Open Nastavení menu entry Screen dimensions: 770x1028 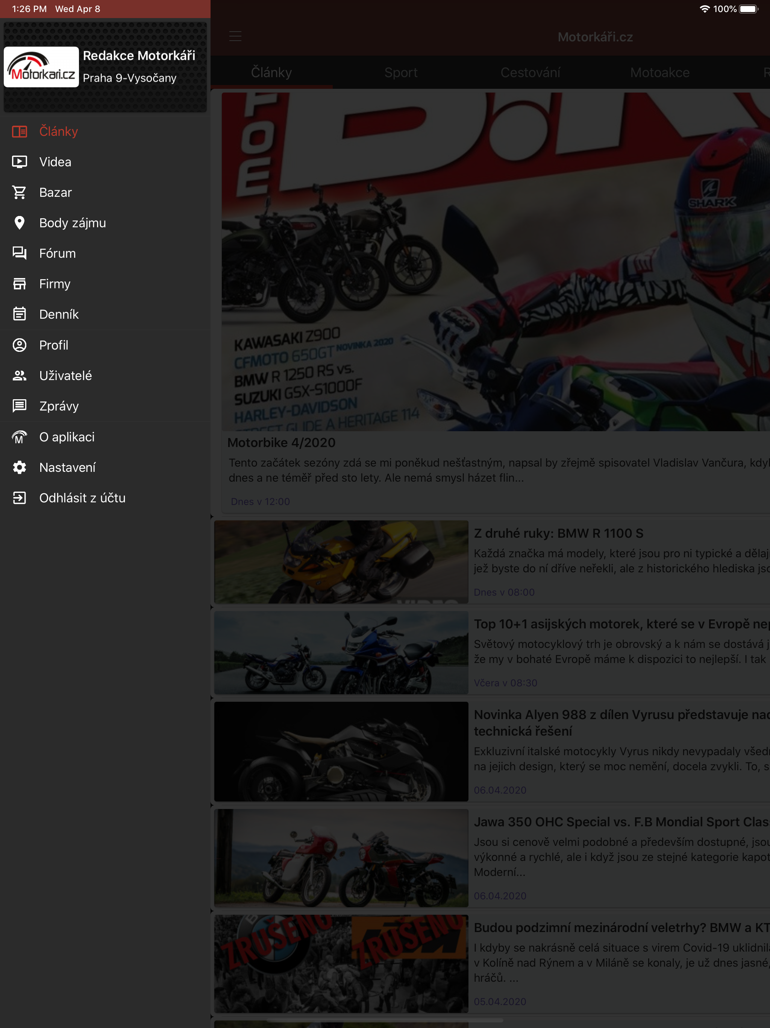pos(105,467)
